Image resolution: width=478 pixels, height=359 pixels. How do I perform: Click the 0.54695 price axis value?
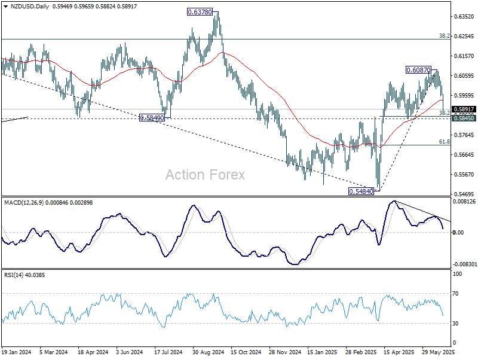coord(464,194)
